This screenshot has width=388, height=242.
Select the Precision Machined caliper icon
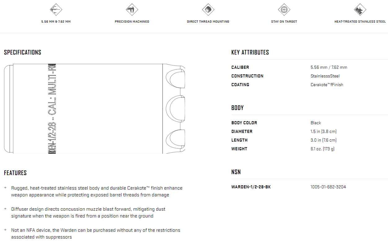click(132, 10)
